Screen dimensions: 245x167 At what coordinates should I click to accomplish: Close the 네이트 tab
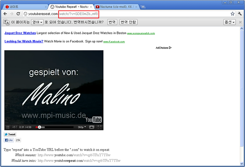pyautogui.click(x=46, y=7)
